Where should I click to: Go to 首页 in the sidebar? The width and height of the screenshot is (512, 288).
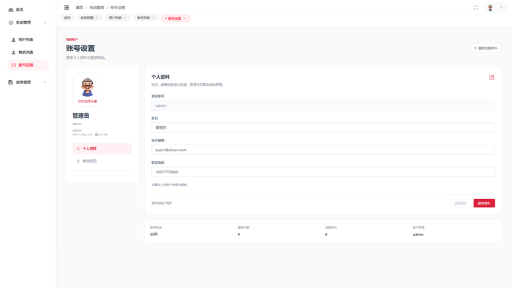(x=28, y=10)
